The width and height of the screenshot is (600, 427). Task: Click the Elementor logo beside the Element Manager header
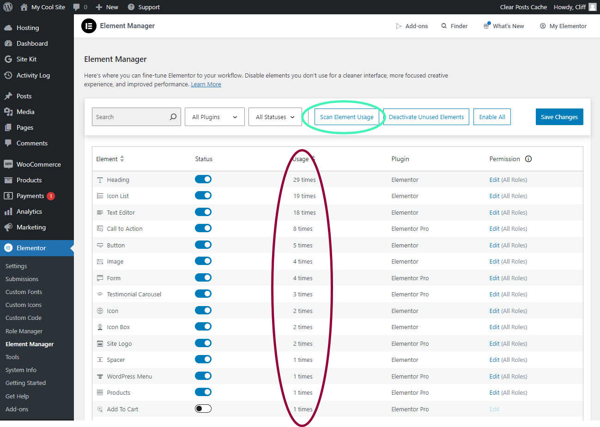click(89, 26)
